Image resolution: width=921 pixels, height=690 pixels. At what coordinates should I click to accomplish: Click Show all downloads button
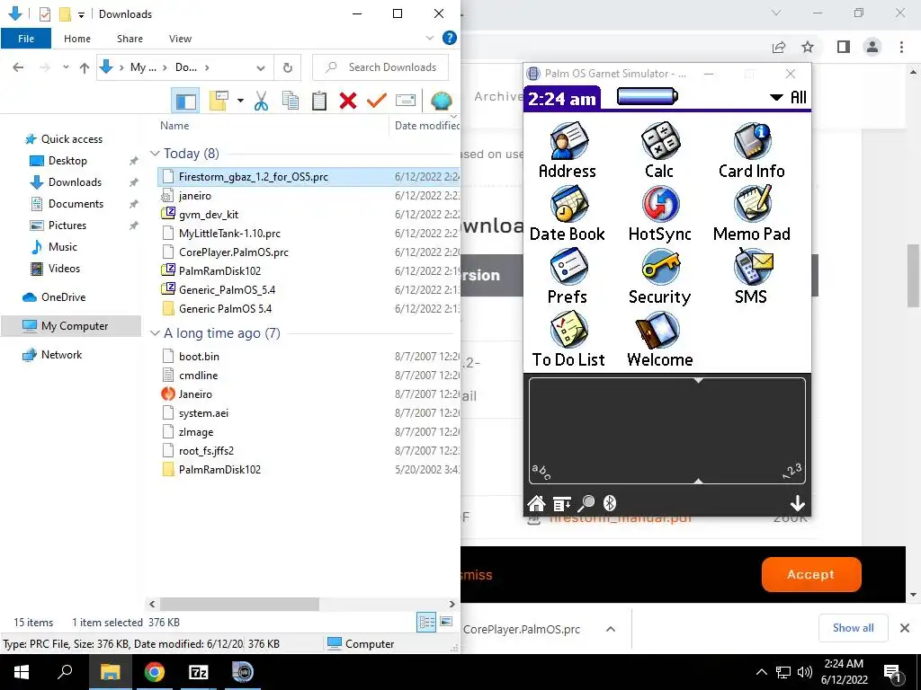[853, 628]
